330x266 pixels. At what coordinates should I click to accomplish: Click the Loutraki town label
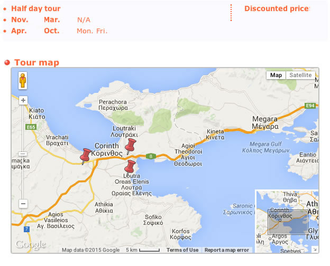tap(124, 131)
